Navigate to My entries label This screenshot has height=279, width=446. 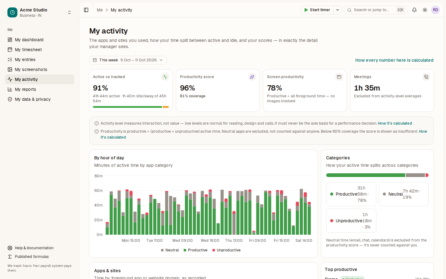coord(25,60)
